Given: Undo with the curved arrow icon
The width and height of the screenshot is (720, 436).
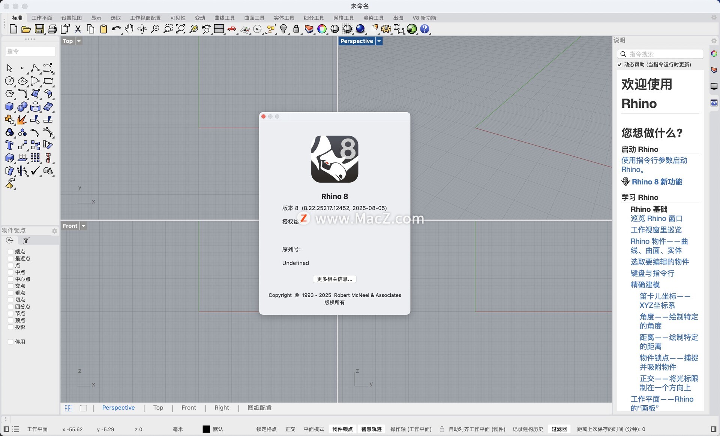Looking at the screenshot, I should 116,29.
